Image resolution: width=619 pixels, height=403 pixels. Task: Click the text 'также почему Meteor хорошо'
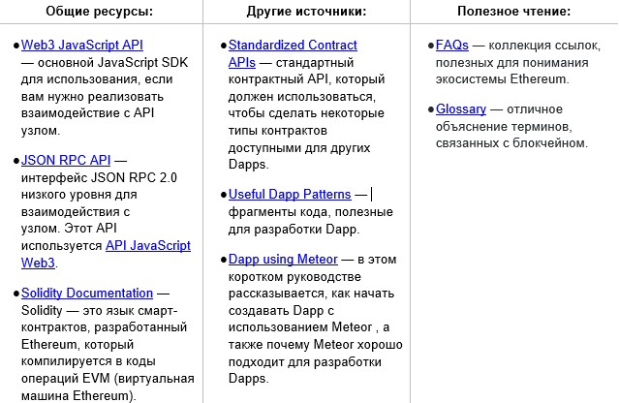pyautogui.click(x=315, y=344)
